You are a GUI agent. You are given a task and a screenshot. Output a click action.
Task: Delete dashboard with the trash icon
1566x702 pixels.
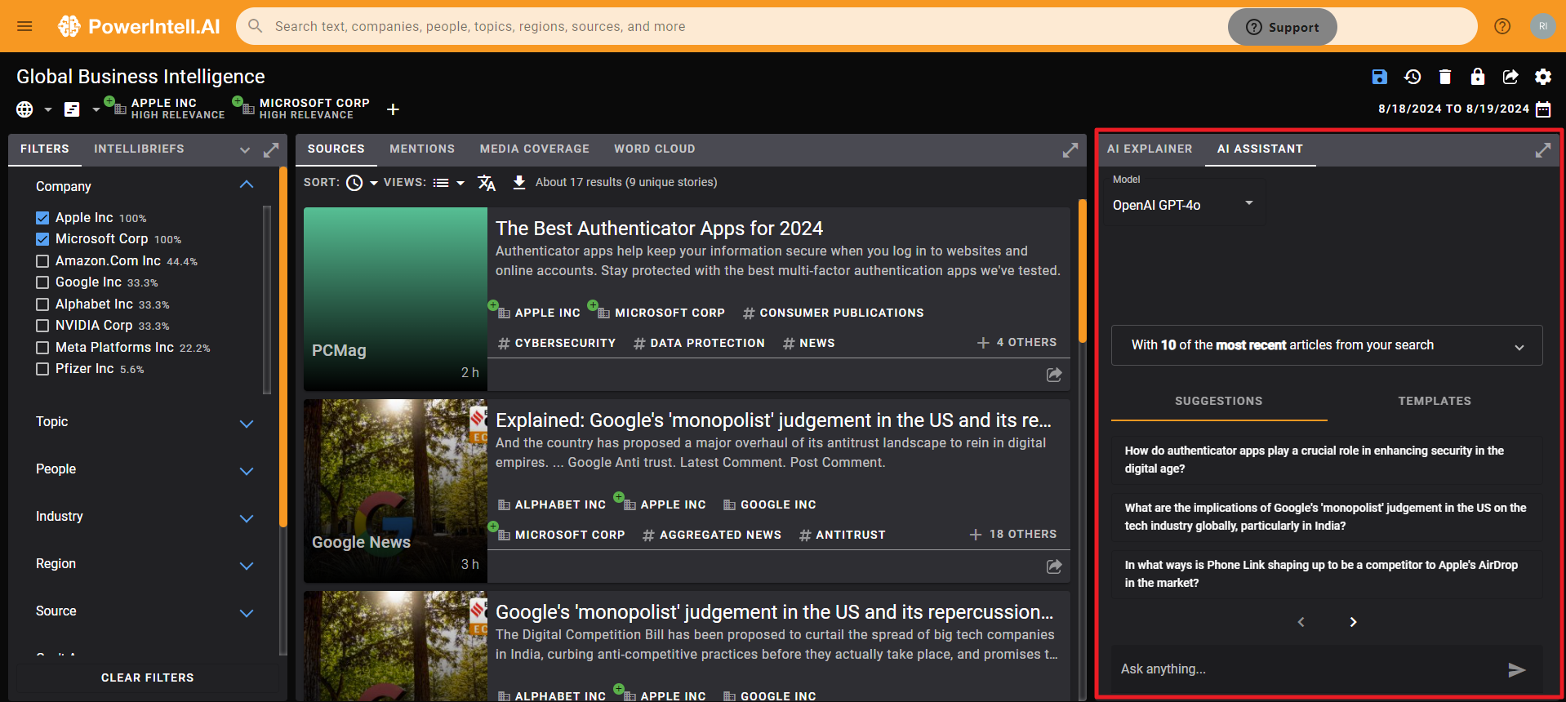tap(1445, 77)
